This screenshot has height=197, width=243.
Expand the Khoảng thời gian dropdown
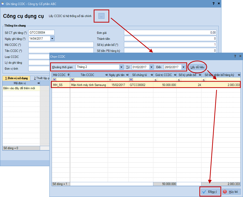tap(121, 67)
